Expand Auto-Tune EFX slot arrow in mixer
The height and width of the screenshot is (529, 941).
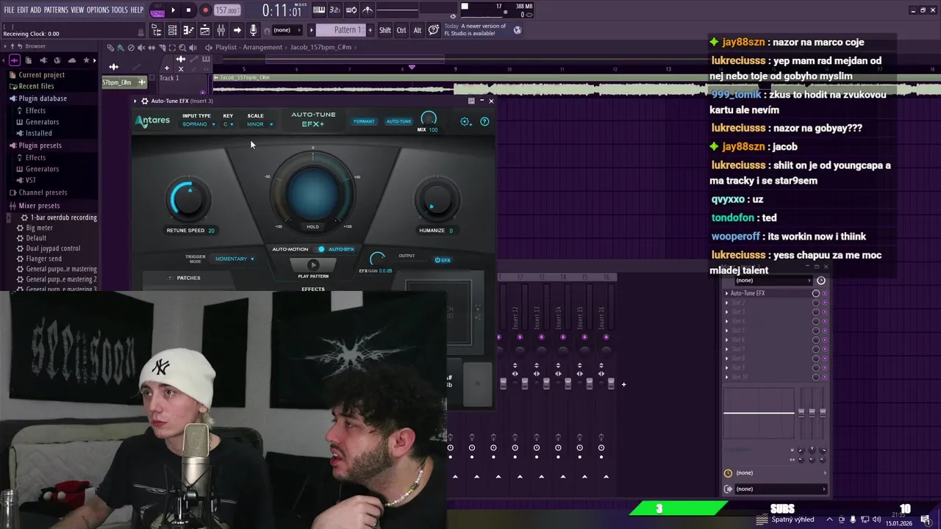[727, 293]
